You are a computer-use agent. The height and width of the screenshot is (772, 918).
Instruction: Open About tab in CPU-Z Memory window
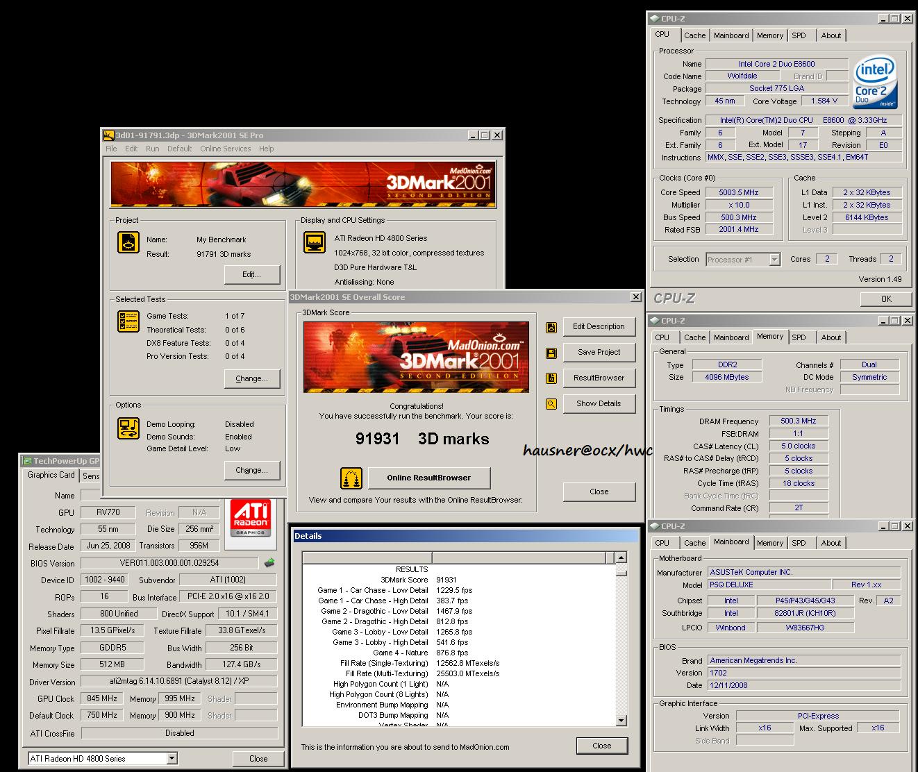click(x=831, y=337)
